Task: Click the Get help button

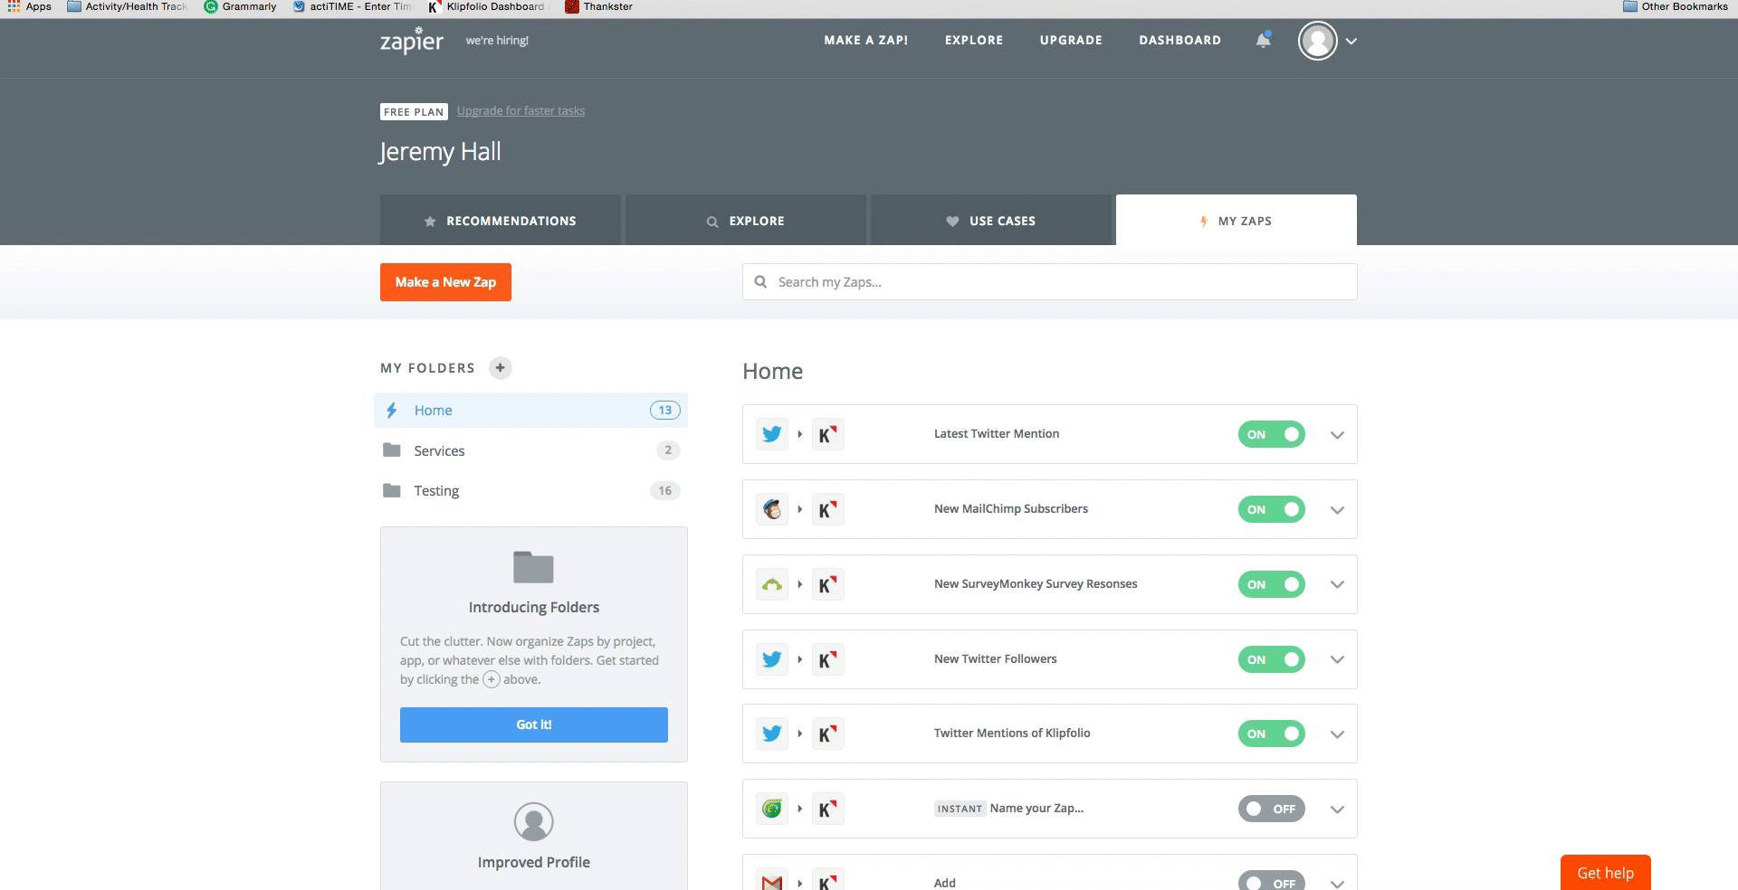Action: click(x=1606, y=873)
